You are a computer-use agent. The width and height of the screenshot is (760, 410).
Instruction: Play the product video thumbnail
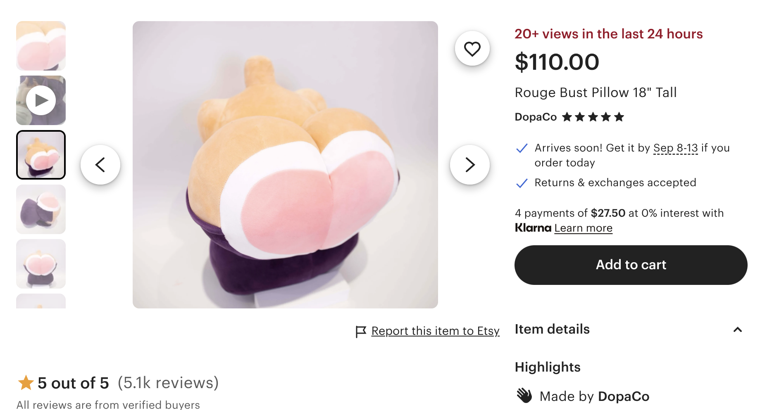(41, 100)
